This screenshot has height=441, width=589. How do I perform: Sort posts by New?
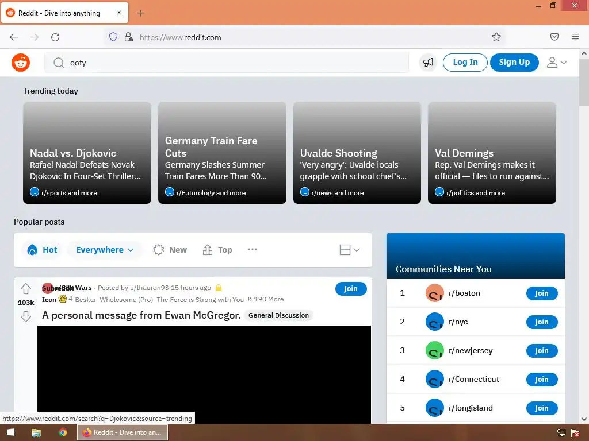pyautogui.click(x=170, y=250)
